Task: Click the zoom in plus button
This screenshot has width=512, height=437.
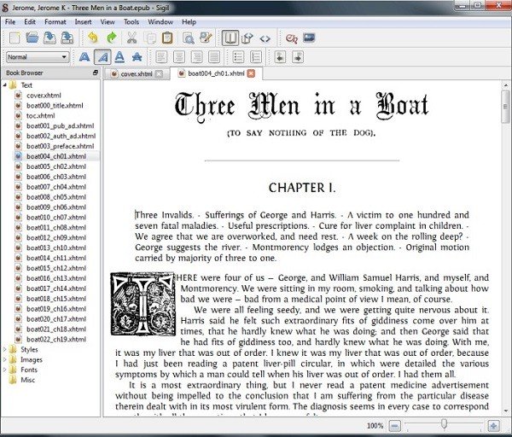Action: (x=493, y=426)
